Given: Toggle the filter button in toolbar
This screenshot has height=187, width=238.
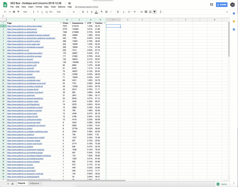Looking at the screenshot, I should (154, 12).
